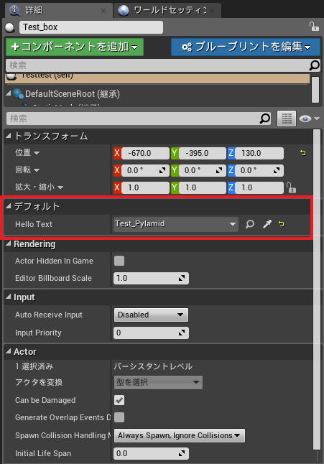Collapse the デフォルト section
Screen dimensions: 324x464
(9, 206)
